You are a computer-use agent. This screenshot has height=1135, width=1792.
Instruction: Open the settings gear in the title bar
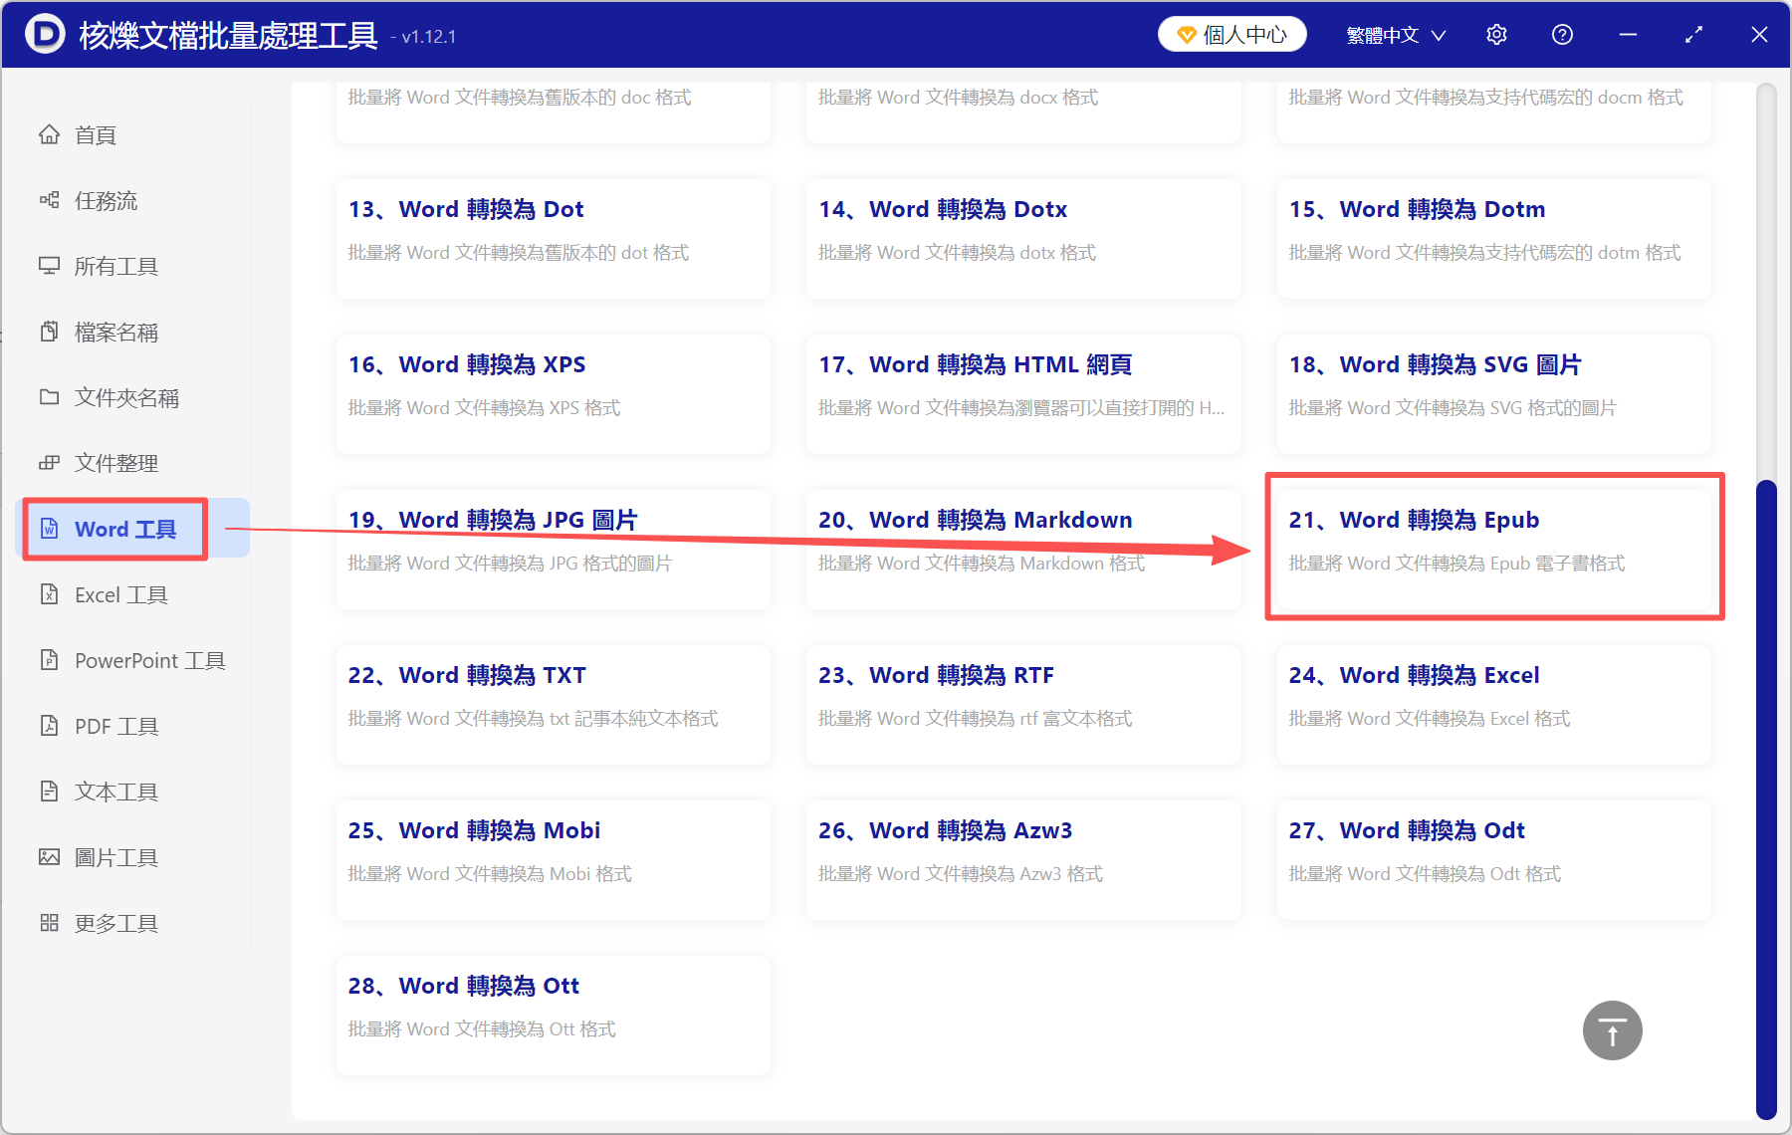[1496, 34]
